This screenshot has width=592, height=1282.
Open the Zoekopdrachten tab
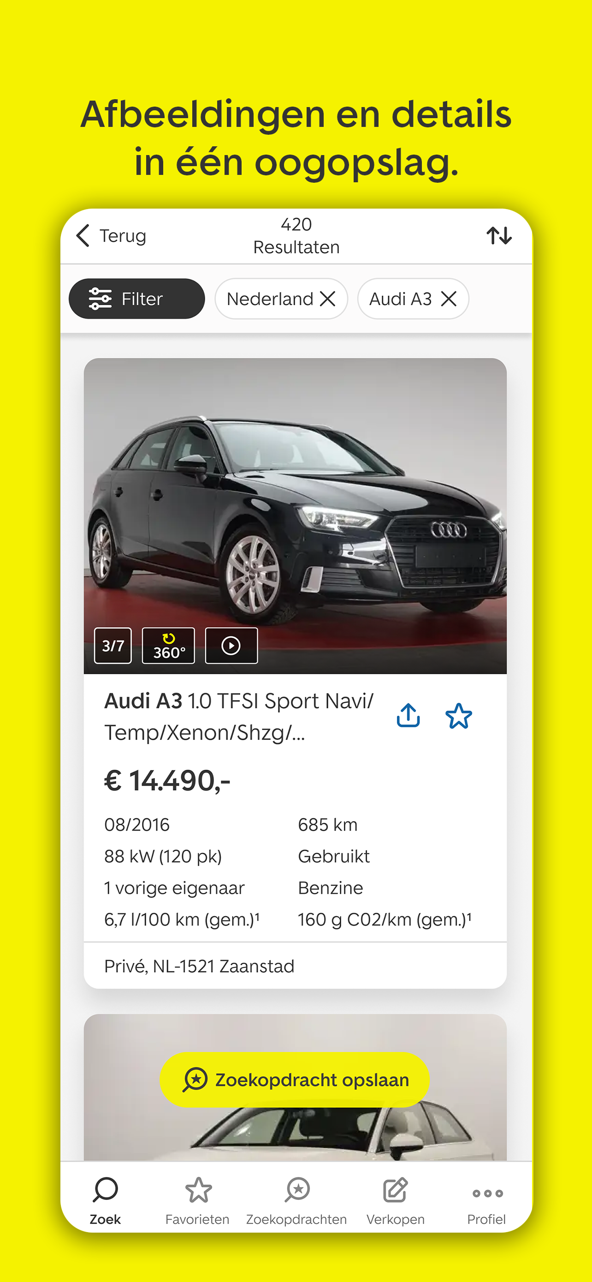click(x=297, y=1201)
